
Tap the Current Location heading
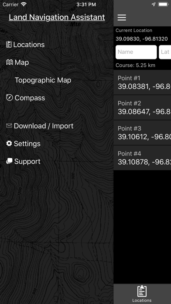[134, 30]
